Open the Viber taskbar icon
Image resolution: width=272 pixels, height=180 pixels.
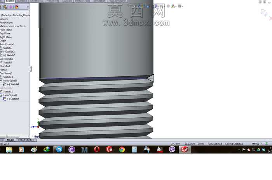(x=172, y=149)
